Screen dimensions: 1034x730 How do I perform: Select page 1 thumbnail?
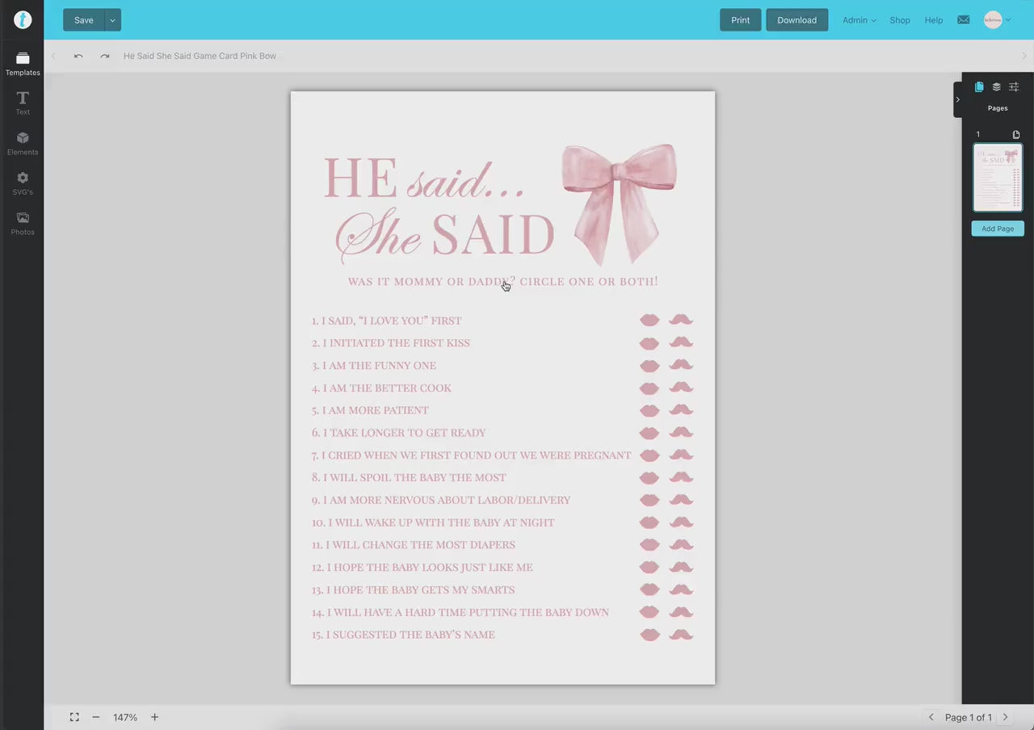pos(998,178)
